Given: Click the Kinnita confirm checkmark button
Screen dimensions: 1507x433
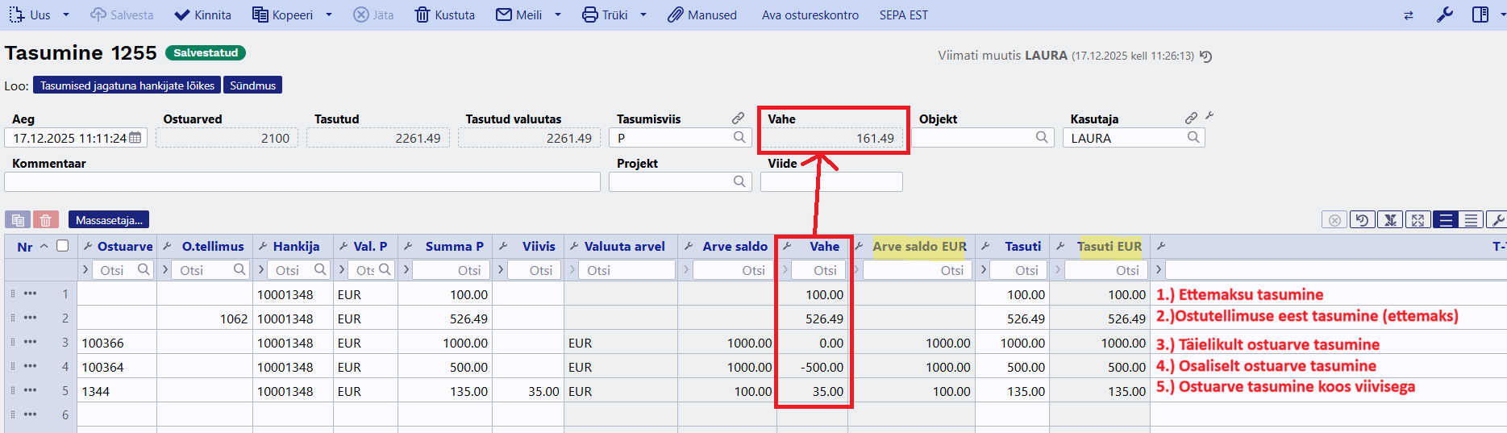Looking at the screenshot, I should [203, 15].
